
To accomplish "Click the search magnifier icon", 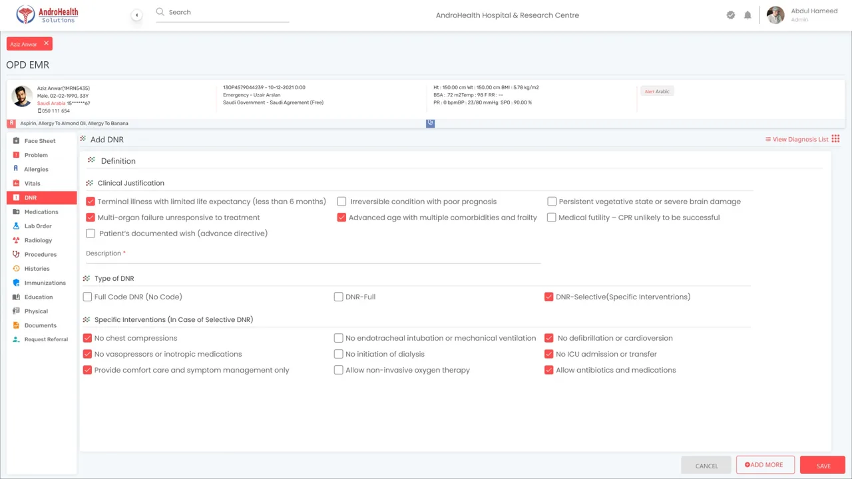I will (160, 12).
